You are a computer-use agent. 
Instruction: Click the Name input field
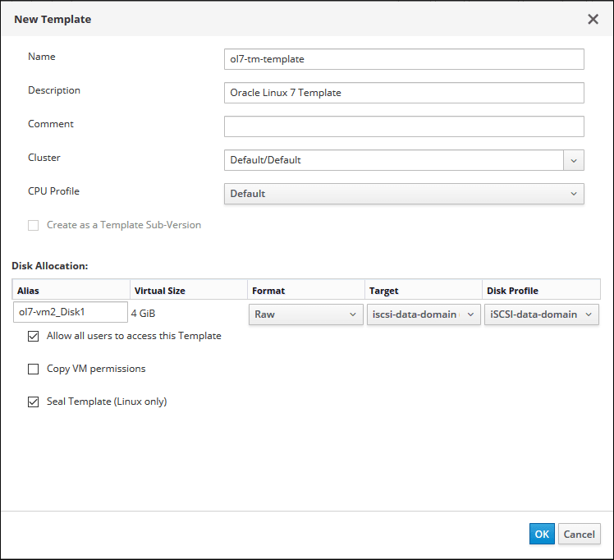pyautogui.click(x=403, y=59)
